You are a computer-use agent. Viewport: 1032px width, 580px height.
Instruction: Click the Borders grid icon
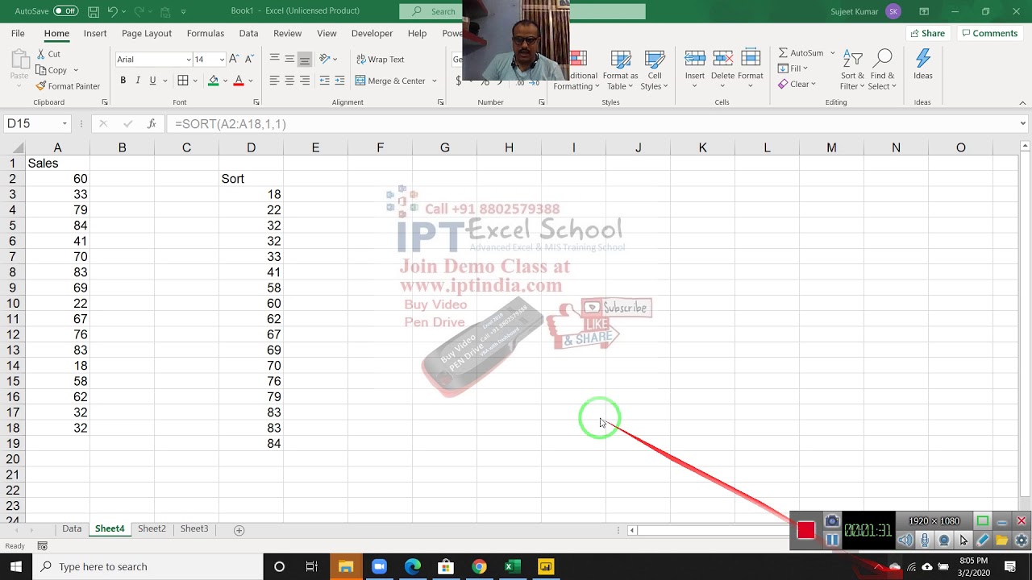(183, 81)
